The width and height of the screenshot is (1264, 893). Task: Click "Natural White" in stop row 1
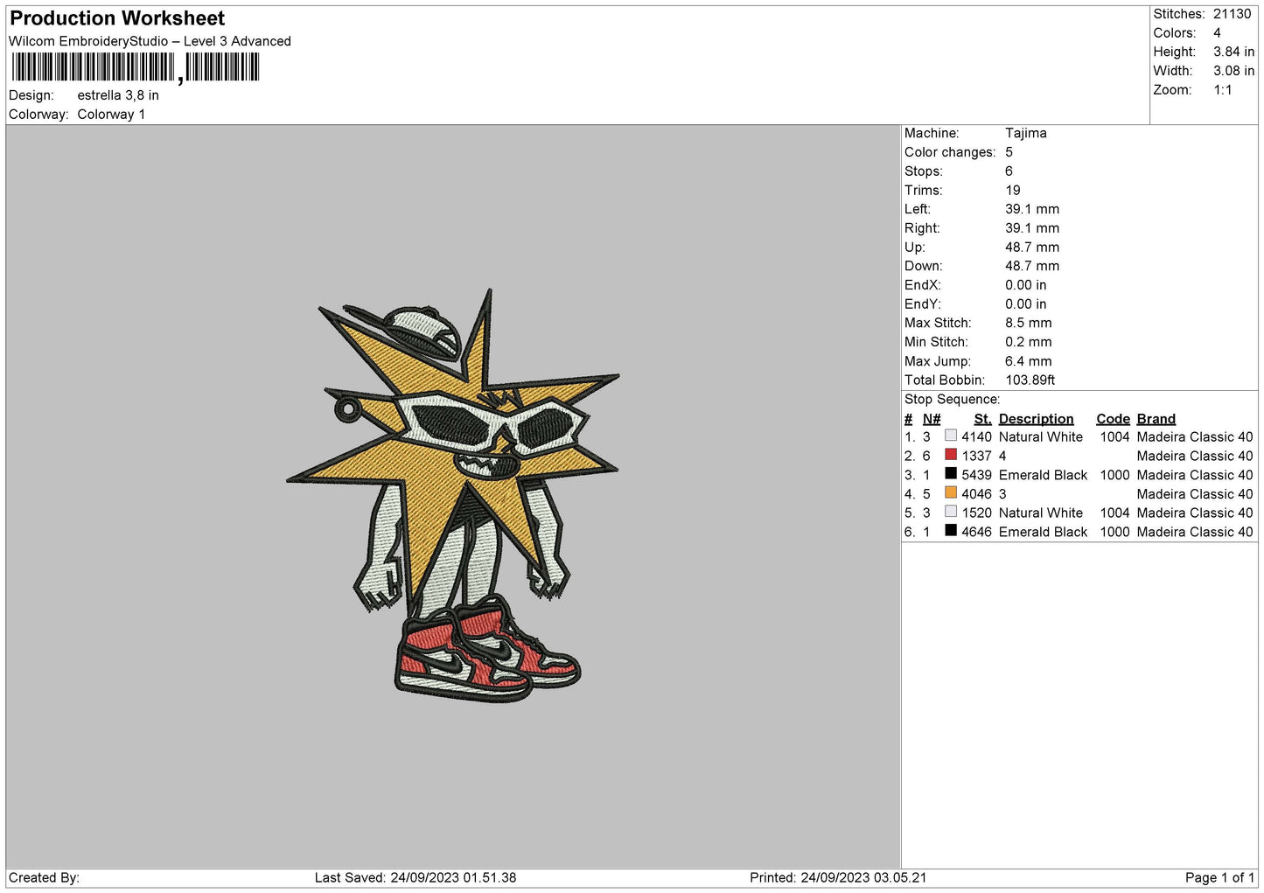1040,437
